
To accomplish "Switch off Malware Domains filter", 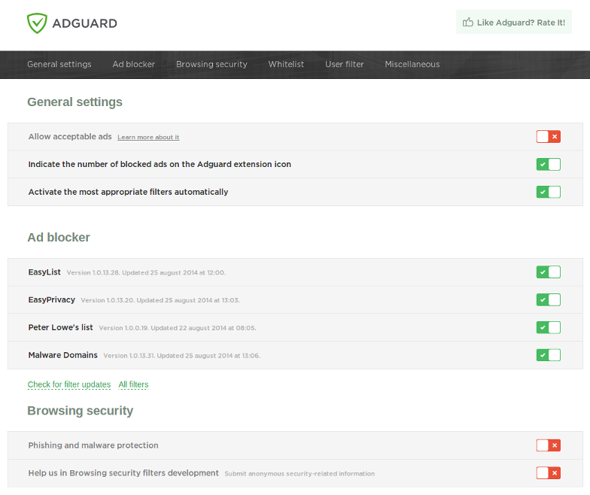I will [548, 355].
